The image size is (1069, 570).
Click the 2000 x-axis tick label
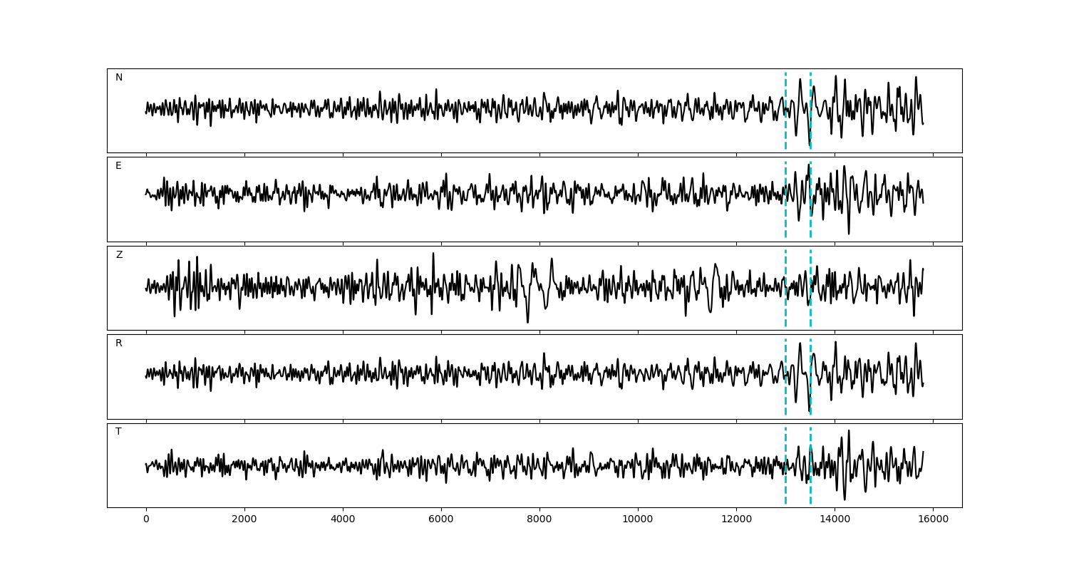(244, 520)
